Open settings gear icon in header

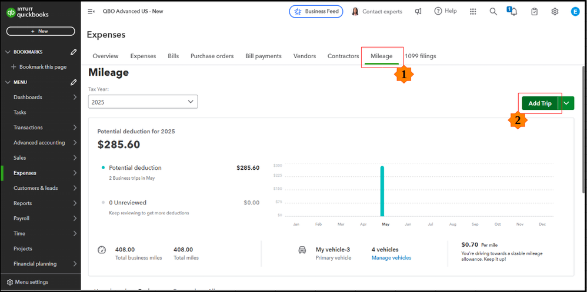[x=555, y=12]
